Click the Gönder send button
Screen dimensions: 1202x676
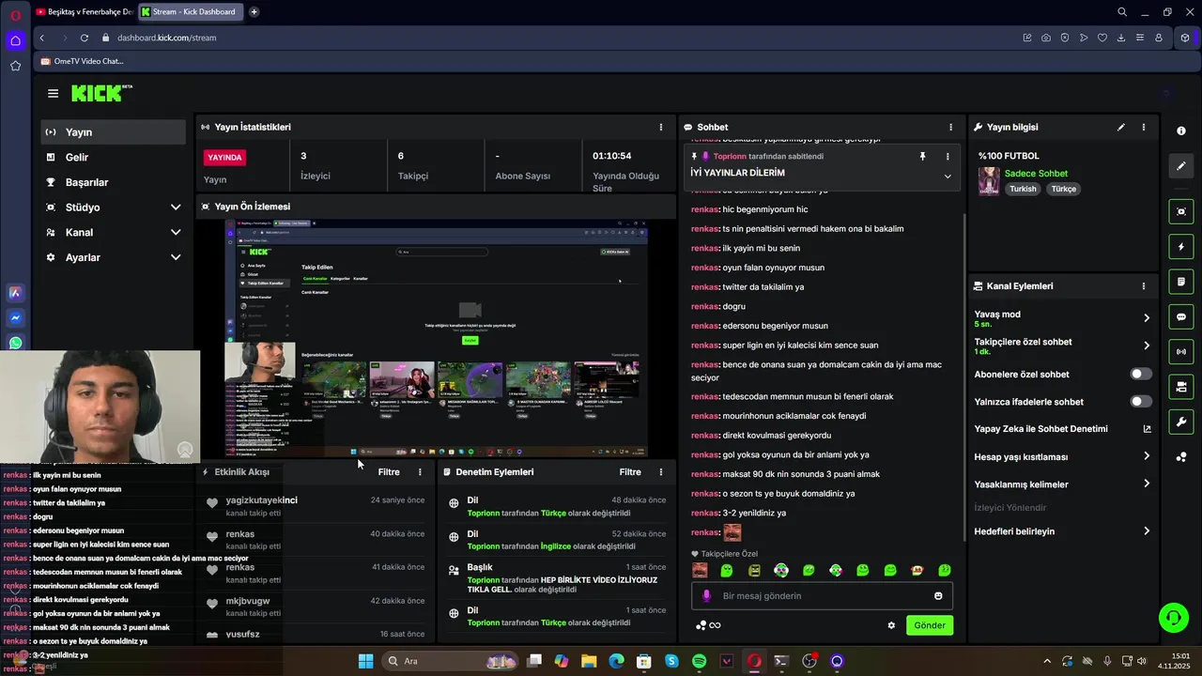coord(930,625)
